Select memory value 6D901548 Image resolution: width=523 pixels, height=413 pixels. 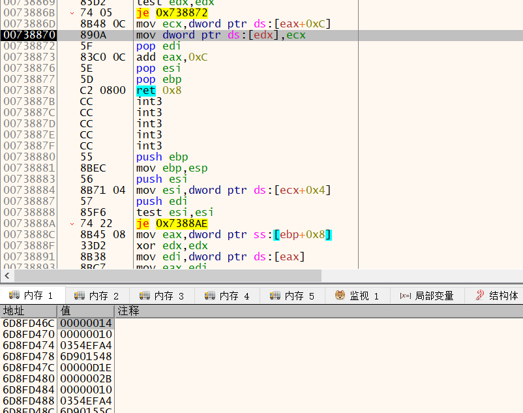(x=86, y=357)
